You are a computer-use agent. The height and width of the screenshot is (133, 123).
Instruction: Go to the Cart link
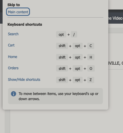click(11, 45)
